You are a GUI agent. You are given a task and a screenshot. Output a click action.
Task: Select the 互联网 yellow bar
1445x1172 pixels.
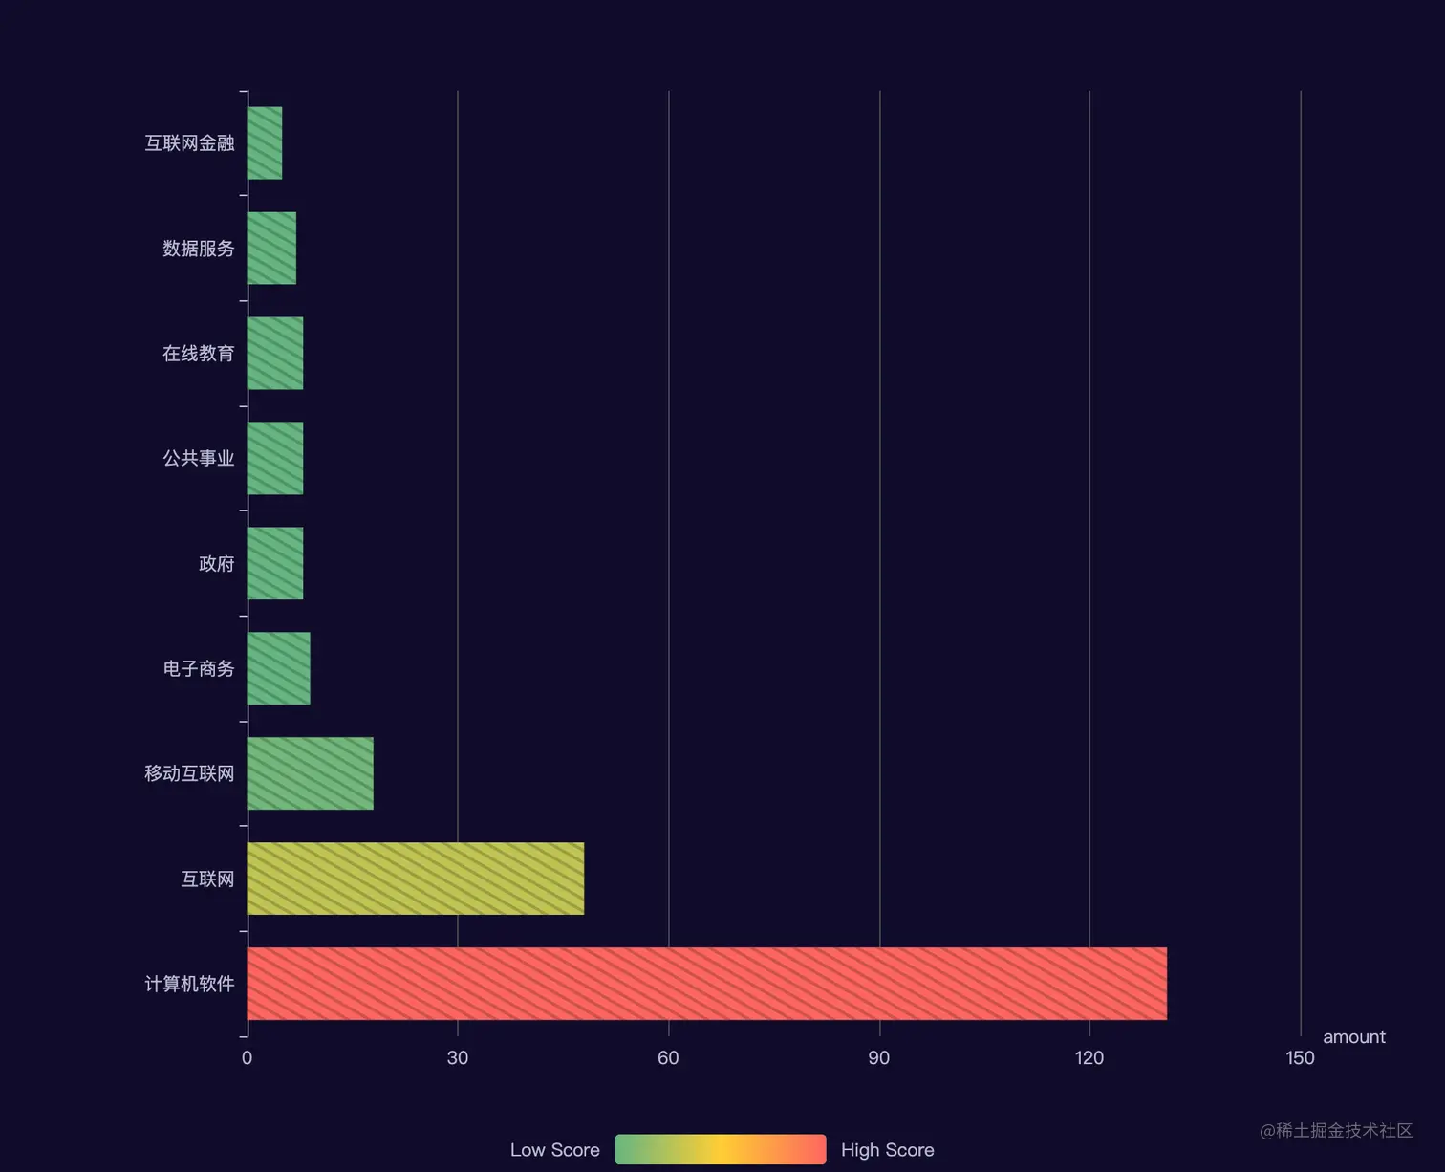416,879
